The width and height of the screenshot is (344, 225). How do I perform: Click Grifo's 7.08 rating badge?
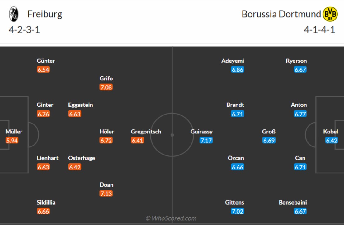point(106,87)
